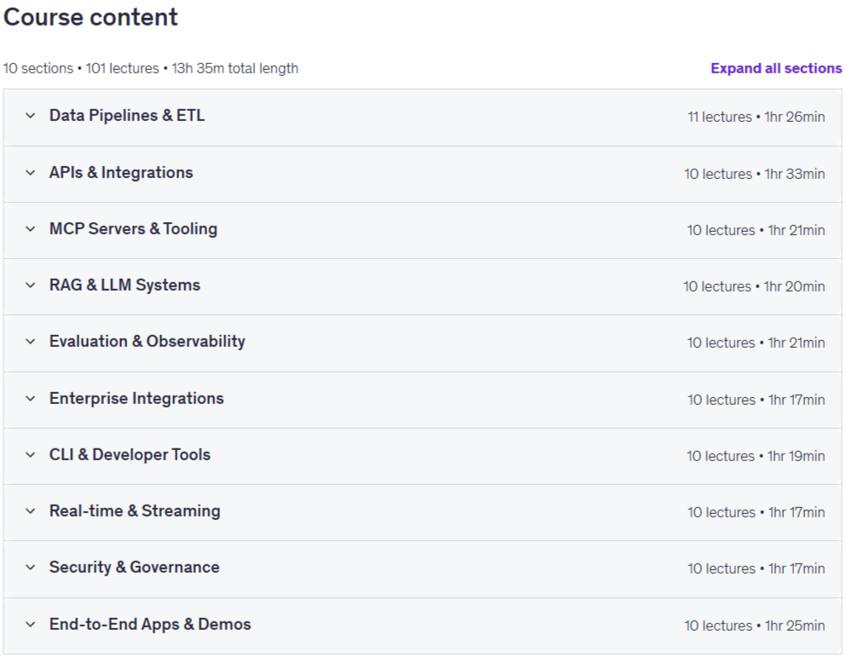
Task: Expand the End-to-End Apps & Demos chevron
Action: tap(30, 625)
